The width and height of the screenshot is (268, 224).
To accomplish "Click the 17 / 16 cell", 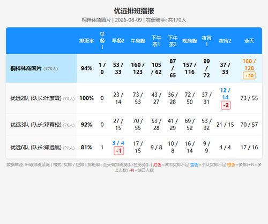I will [x=249, y=147].
